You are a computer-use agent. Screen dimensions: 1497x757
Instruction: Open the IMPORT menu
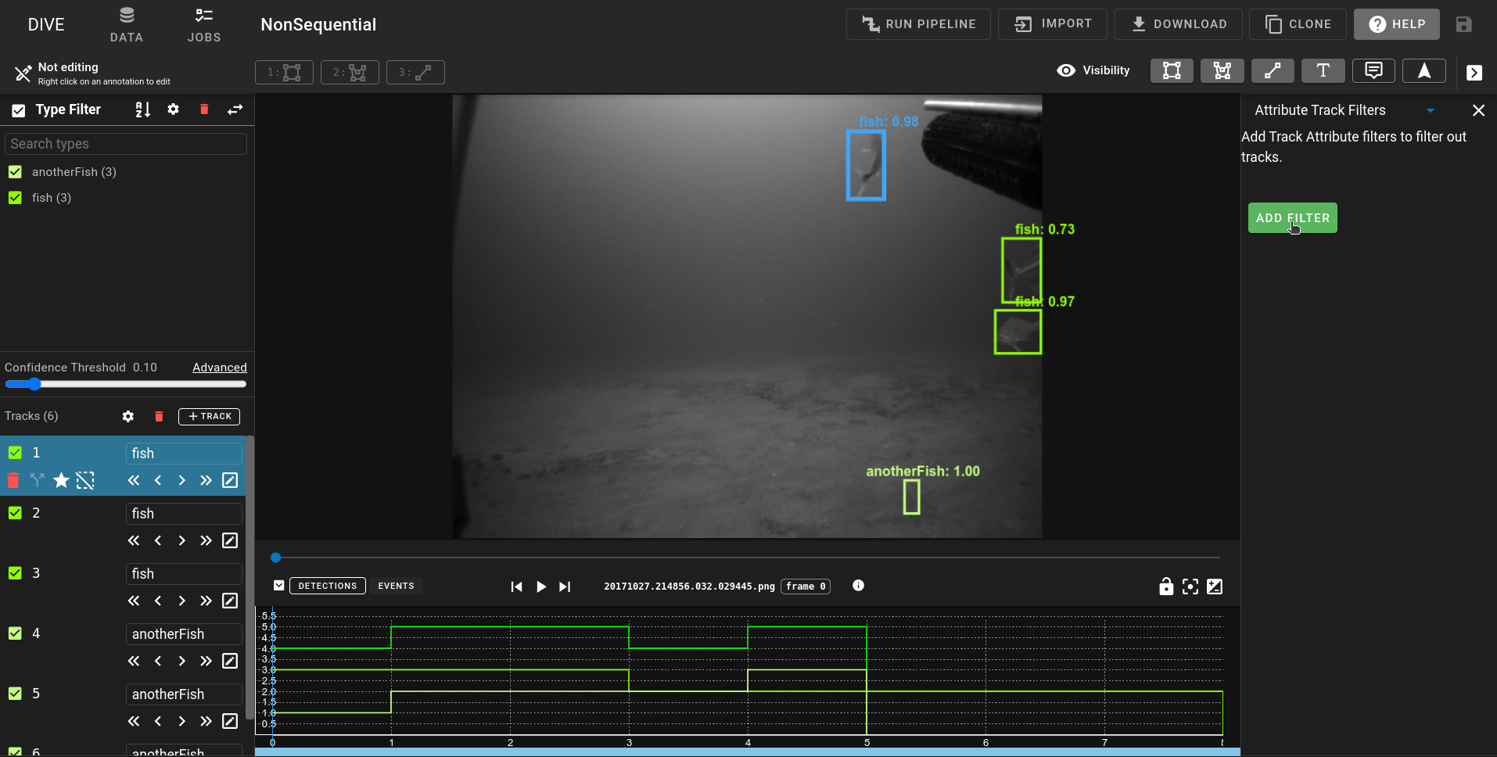coord(1053,24)
